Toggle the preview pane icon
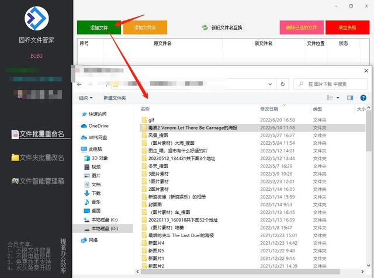 (x=350, y=98)
